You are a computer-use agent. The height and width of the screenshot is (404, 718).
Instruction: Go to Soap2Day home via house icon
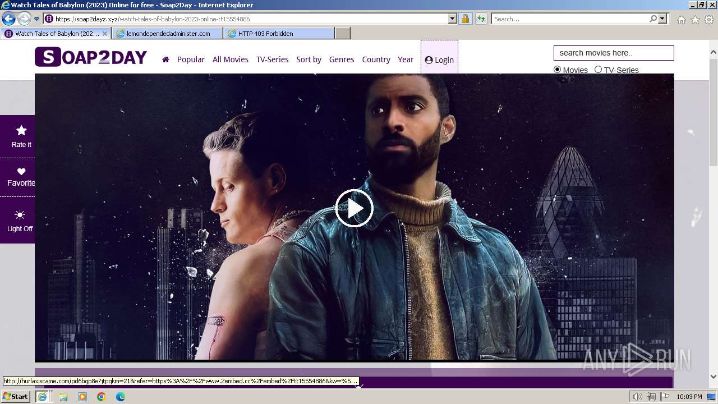point(165,59)
